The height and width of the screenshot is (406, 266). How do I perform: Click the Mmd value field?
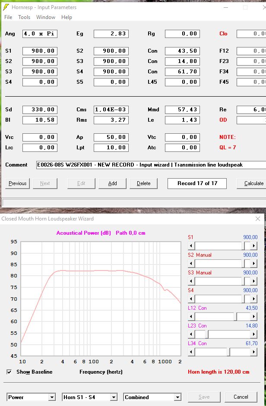point(183,110)
